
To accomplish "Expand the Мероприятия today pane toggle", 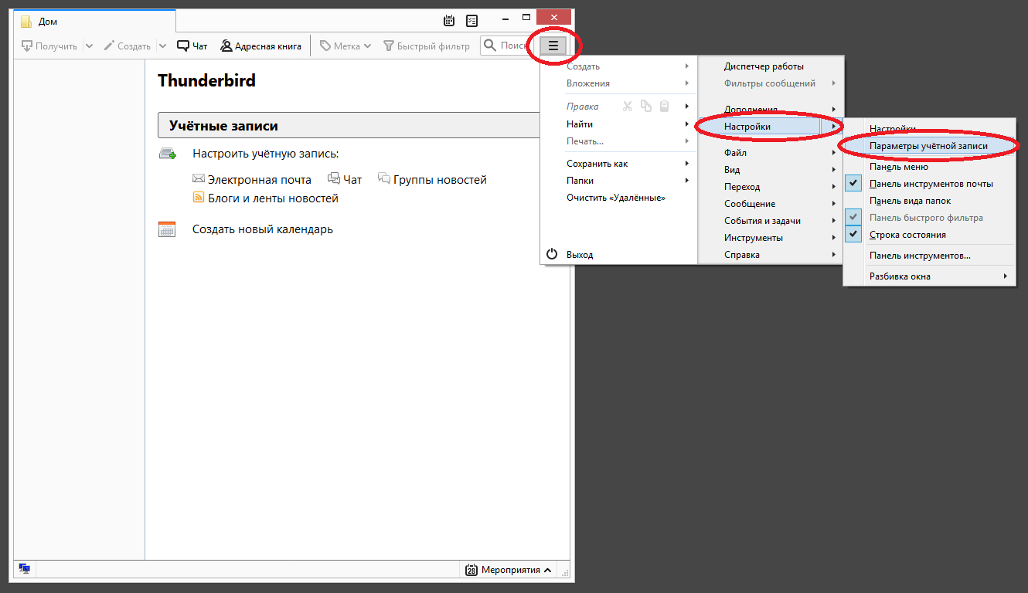I will [x=509, y=570].
